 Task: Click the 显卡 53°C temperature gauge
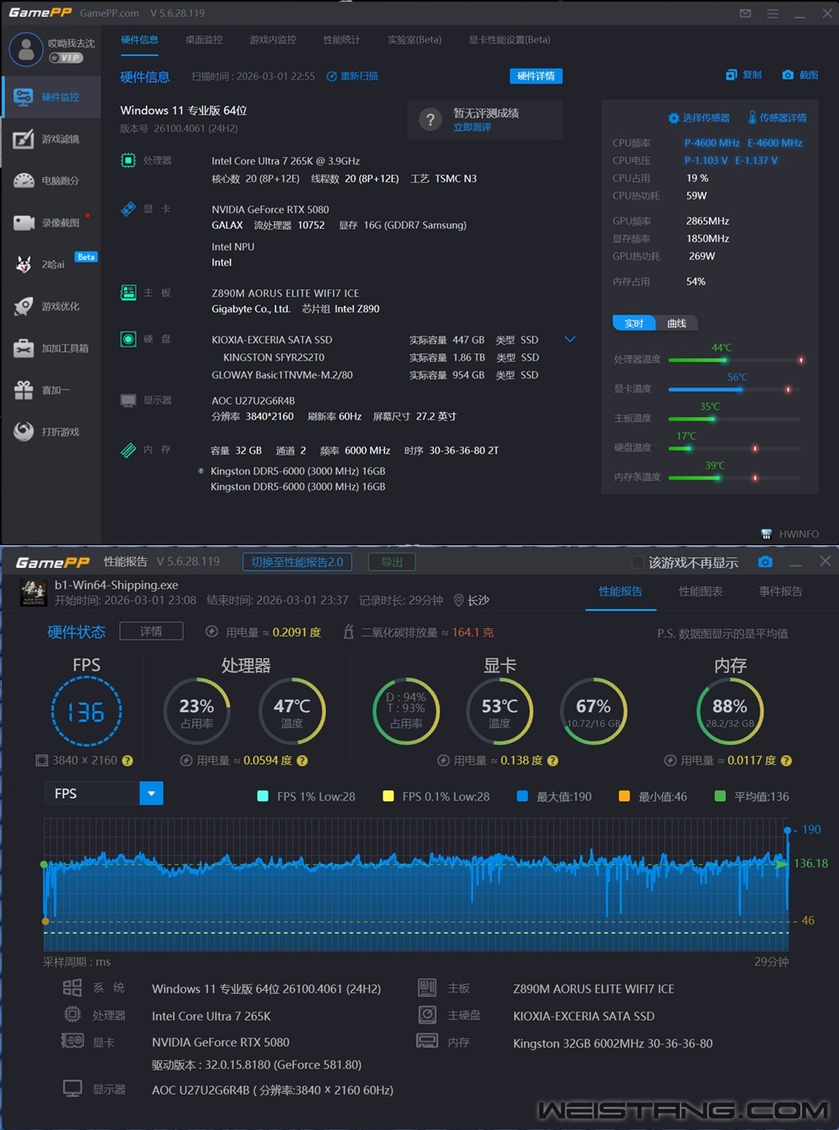pyautogui.click(x=499, y=711)
